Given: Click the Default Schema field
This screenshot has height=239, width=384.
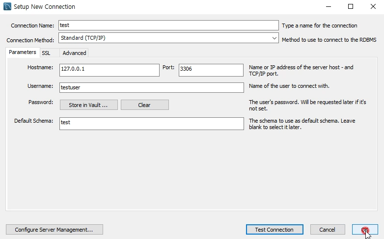Looking at the screenshot, I should tap(152, 123).
